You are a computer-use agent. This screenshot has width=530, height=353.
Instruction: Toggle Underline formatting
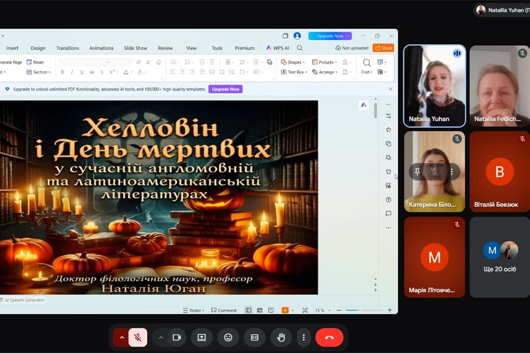[82, 72]
